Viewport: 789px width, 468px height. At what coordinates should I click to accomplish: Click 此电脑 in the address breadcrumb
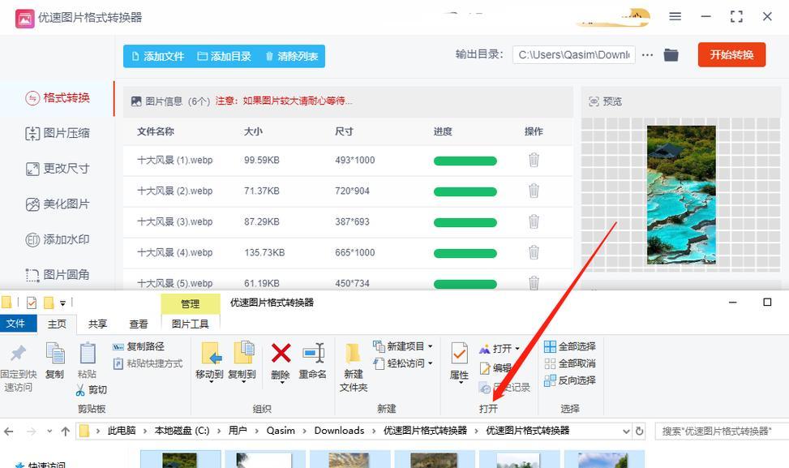click(x=122, y=431)
